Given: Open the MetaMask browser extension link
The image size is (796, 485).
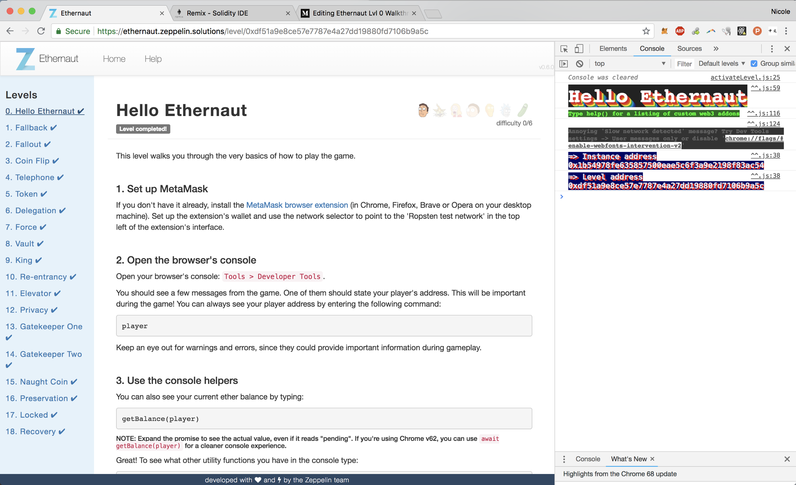Looking at the screenshot, I should click(297, 205).
